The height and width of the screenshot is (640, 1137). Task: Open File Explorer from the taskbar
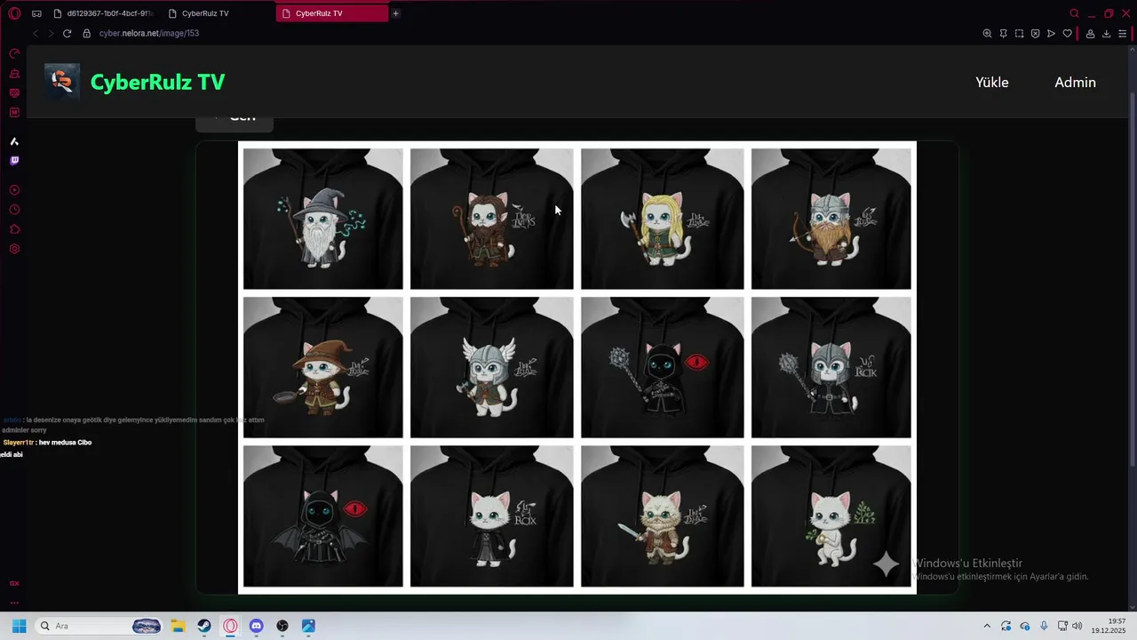(x=178, y=626)
